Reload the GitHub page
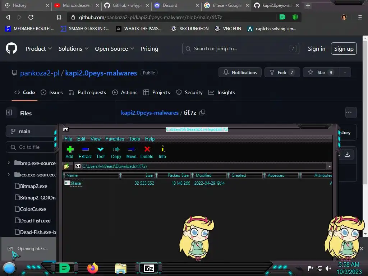 (31, 17)
